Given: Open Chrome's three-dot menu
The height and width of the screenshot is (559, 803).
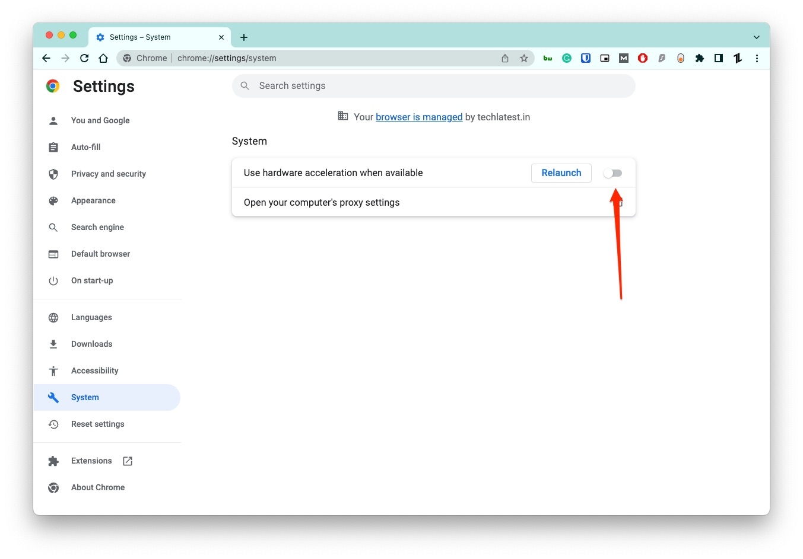Looking at the screenshot, I should [757, 58].
